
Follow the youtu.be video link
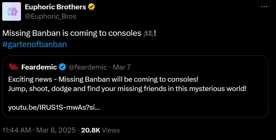point(54,107)
